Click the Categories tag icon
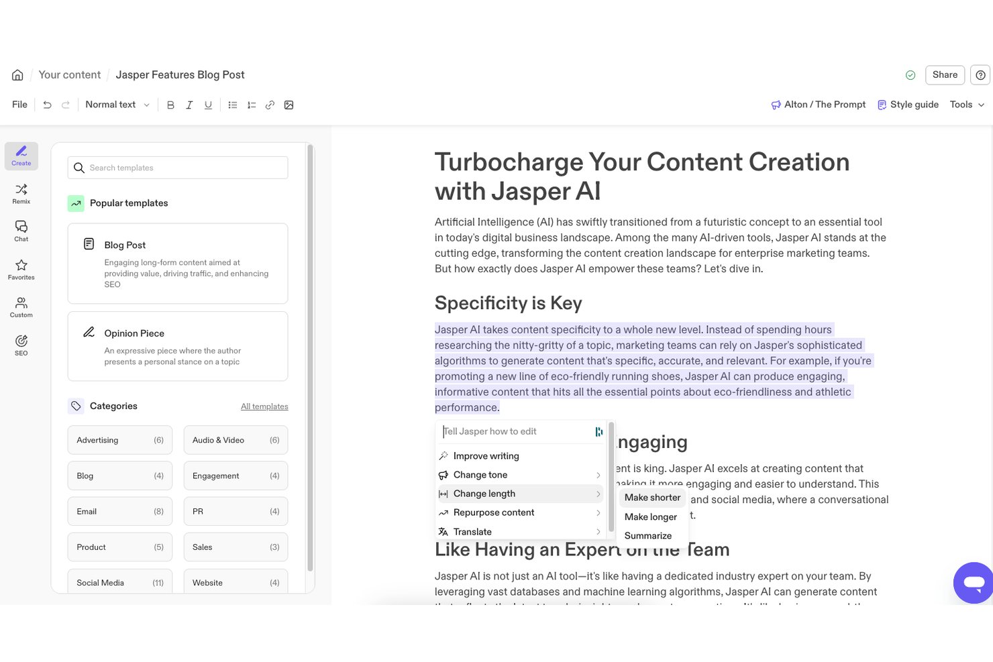This screenshot has height=662, width=993. tap(76, 406)
